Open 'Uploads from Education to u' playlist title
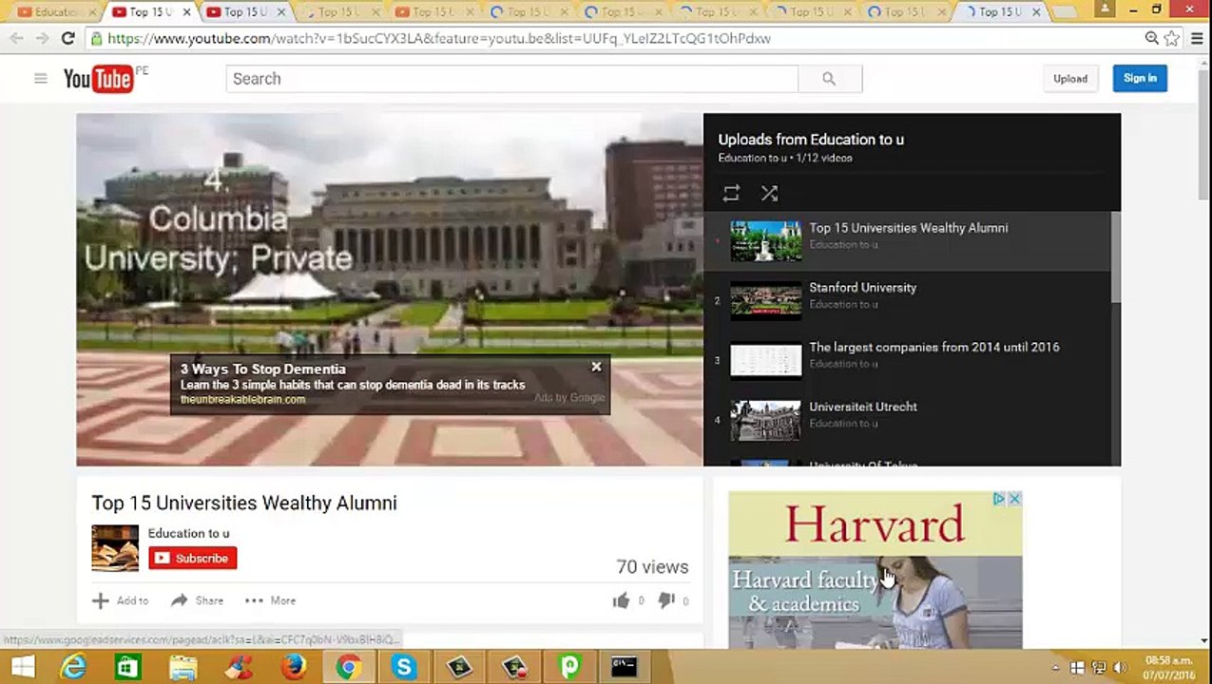This screenshot has height=684, width=1212. click(x=811, y=140)
